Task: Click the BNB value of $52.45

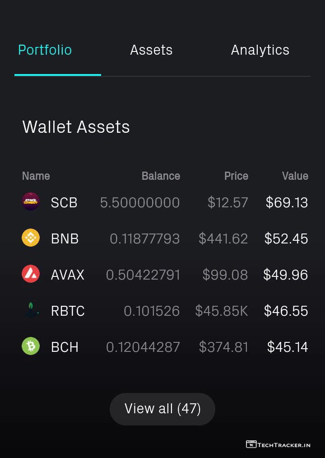Action: (286, 238)
